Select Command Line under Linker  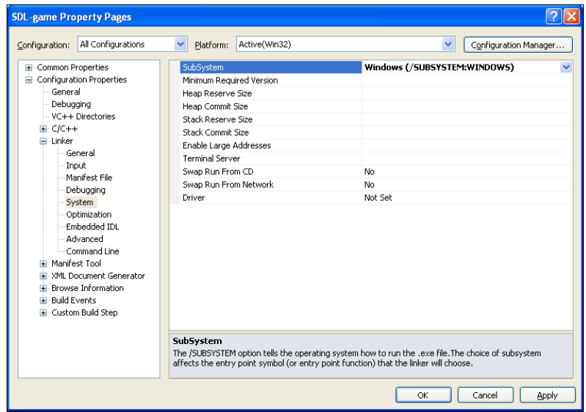[x=92, y=251]
